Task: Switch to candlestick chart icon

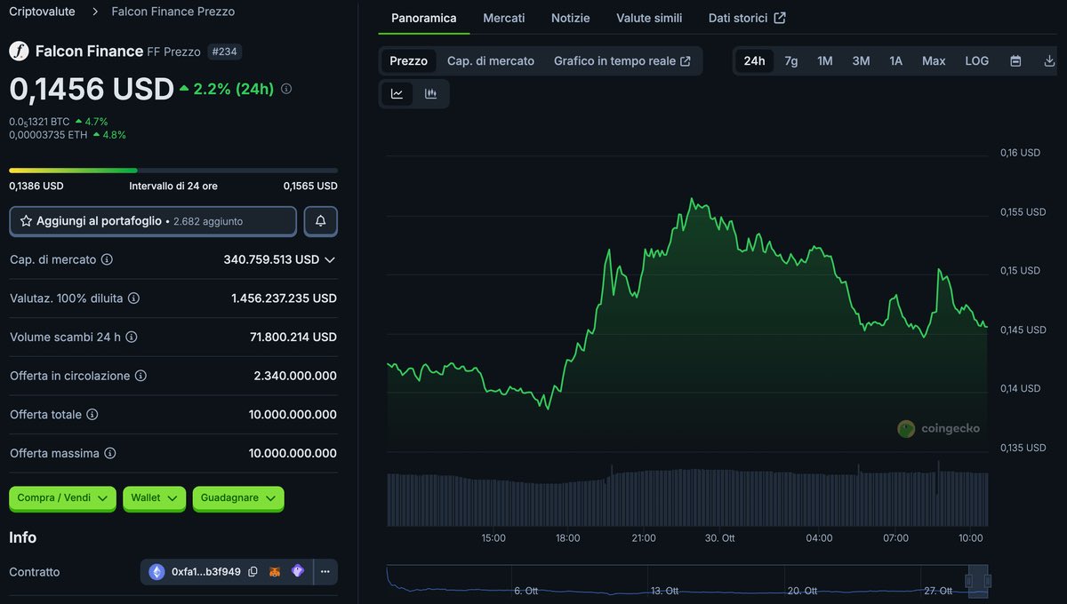Action: (431, 94)
